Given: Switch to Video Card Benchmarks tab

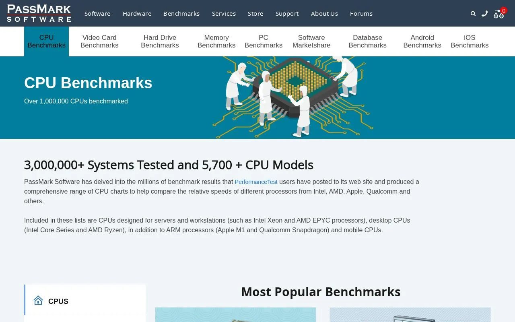Looking at the screenshot, I should click(99, 41).
